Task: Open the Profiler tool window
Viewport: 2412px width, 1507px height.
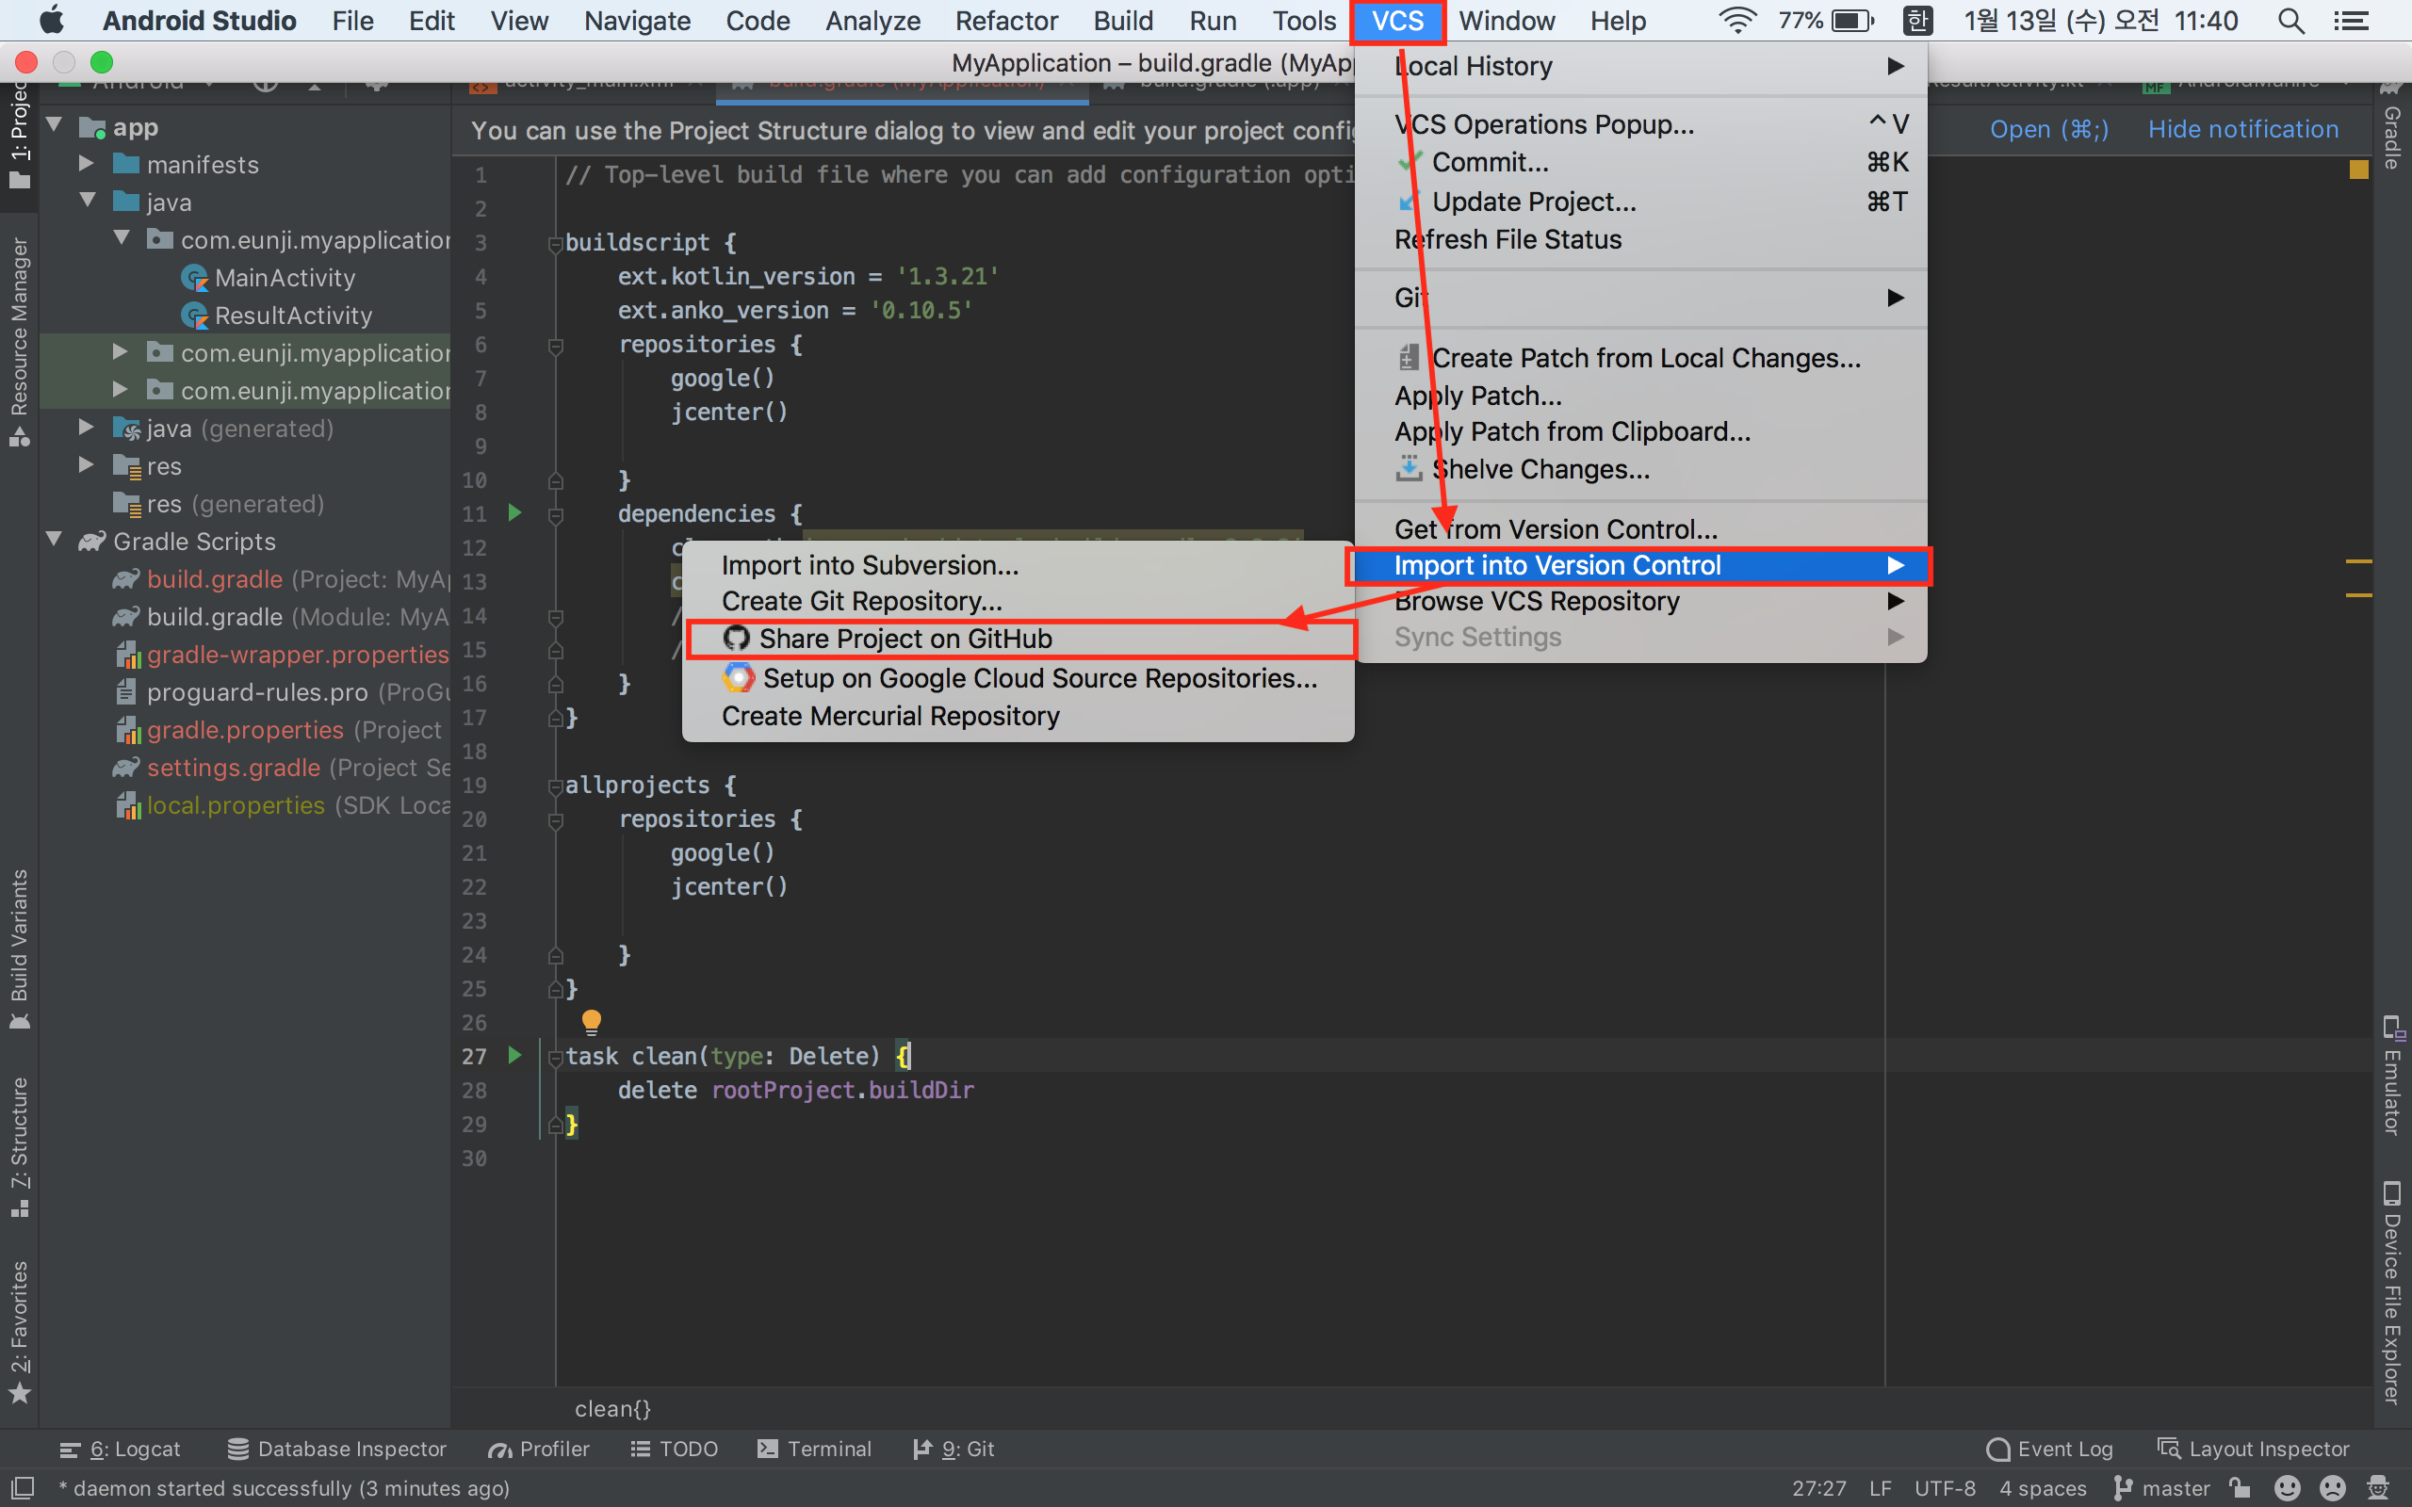Action: 539,1449
